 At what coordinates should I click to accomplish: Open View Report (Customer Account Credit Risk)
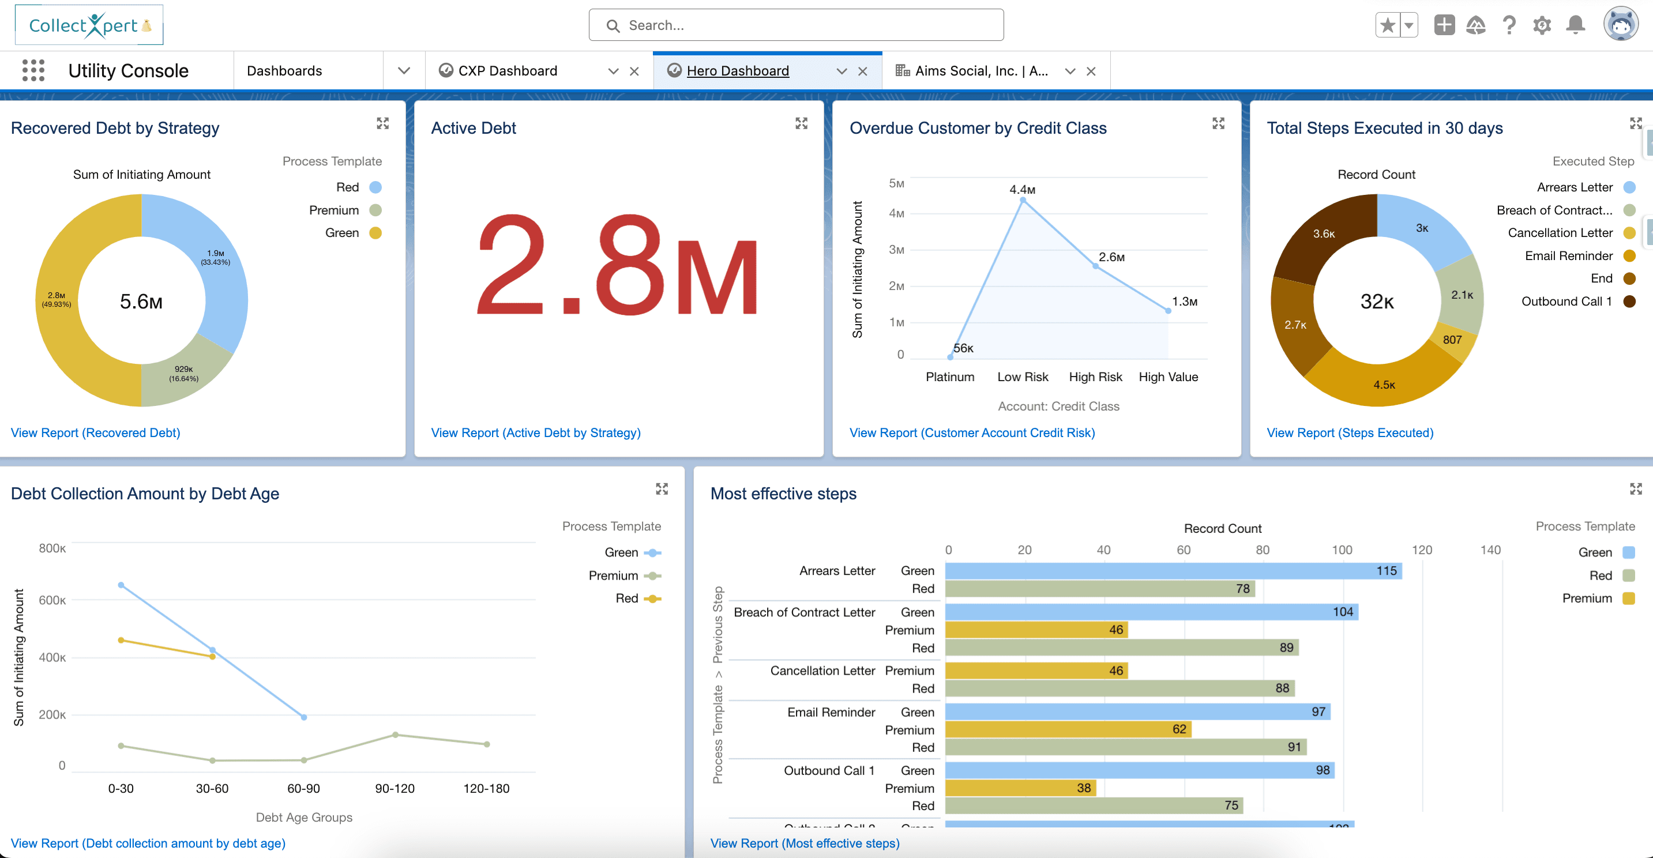pos(972,432)
